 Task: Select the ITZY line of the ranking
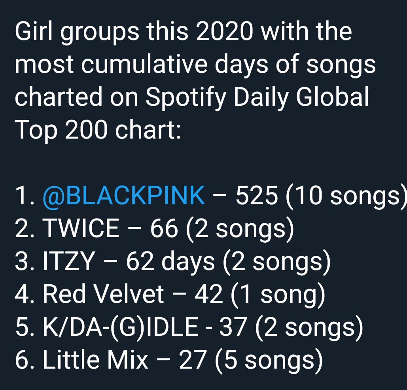[172, 262]
